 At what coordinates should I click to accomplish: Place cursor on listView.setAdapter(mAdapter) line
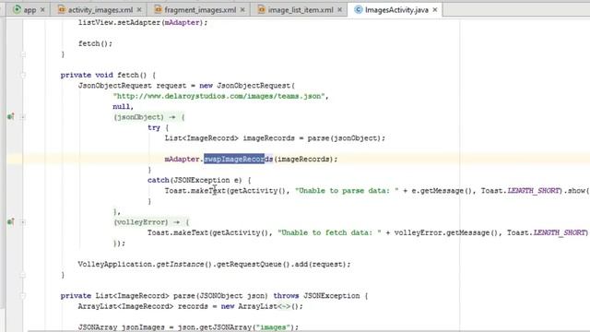(143, 22)
